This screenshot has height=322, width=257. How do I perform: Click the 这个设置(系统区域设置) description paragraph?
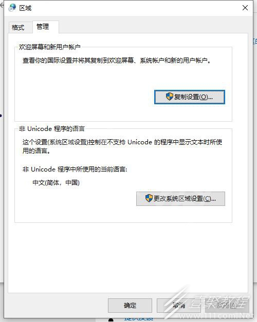[122, 146]
